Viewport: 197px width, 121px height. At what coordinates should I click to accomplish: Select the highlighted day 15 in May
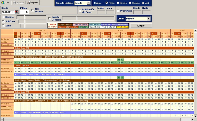click(15, 36)
